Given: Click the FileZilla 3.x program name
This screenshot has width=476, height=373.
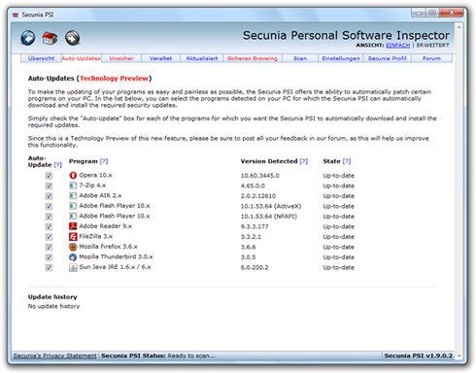Looking at the screenshot, I should (x=96, y=236).
